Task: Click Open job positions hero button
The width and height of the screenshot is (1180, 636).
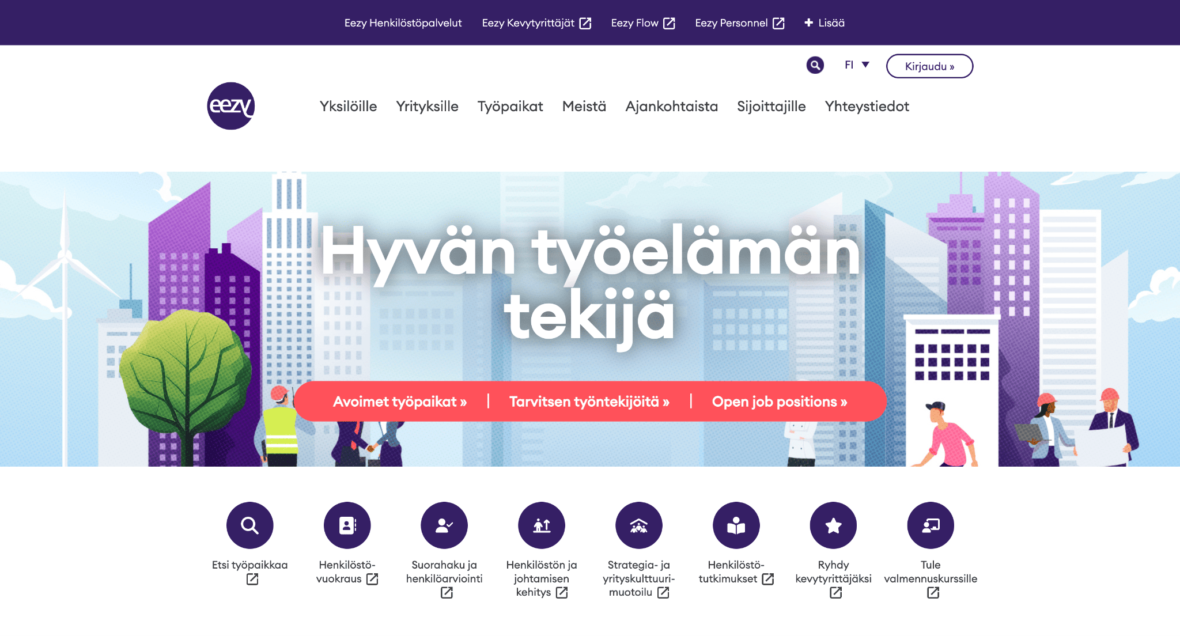Action: (780, 402)
